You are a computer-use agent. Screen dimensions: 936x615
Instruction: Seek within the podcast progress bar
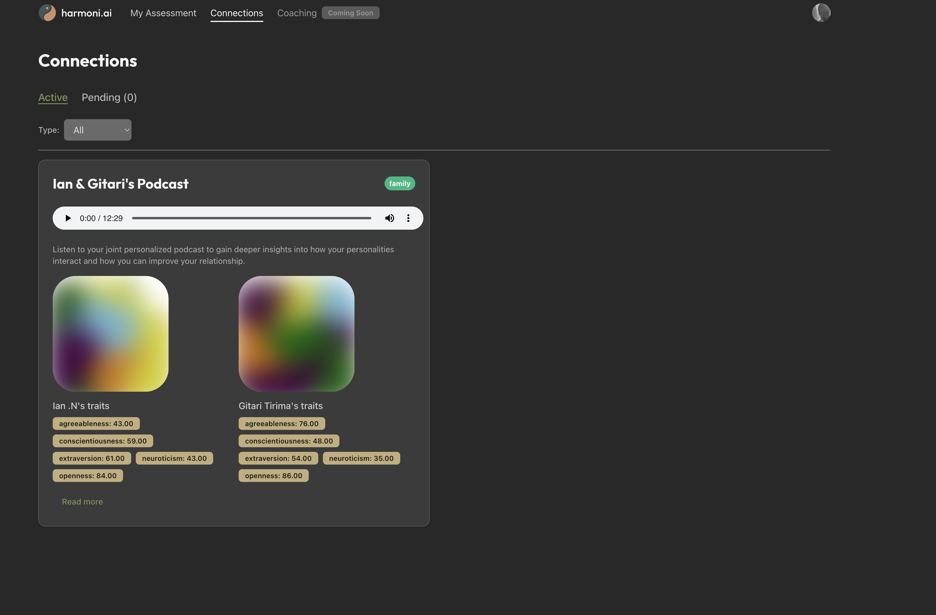[252, 218]
